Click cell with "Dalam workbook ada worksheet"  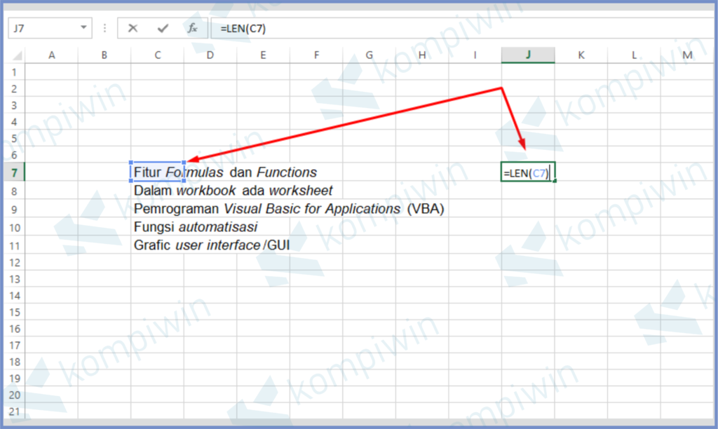[x=157, y=191]
